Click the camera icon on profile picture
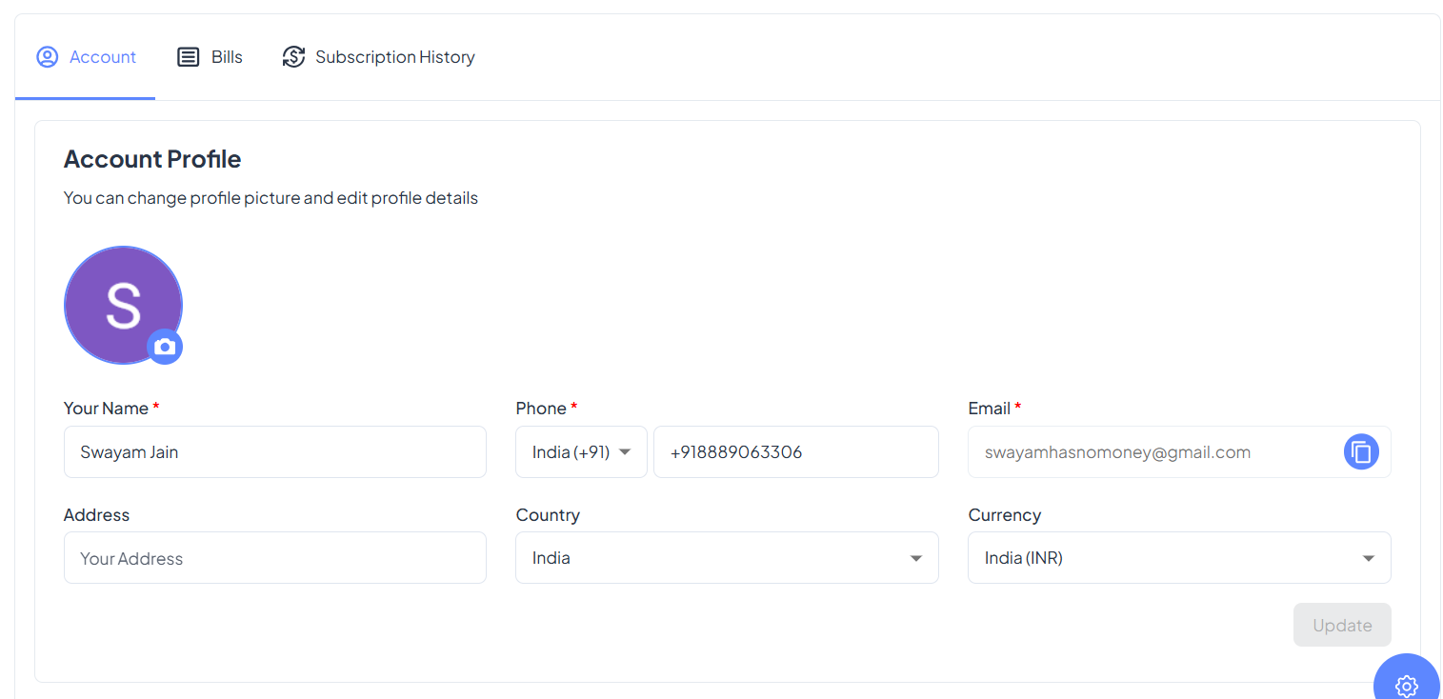1443x699 pixels. 165,347
